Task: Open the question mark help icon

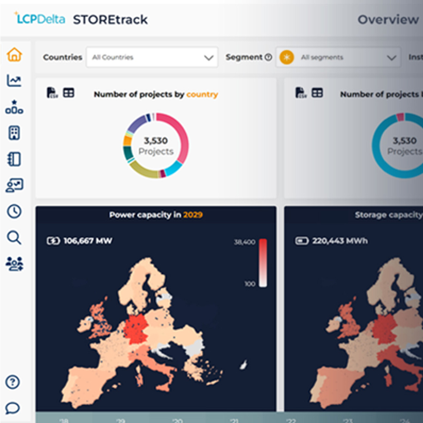Action: point(13,382)
